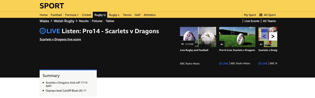
Task: Play Pro14 Live: Scarlets v Dragons thumbnail
Action: point(237,37)
